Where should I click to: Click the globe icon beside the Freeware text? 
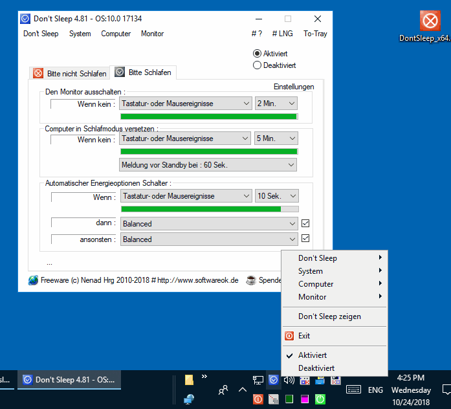point(33,280)
